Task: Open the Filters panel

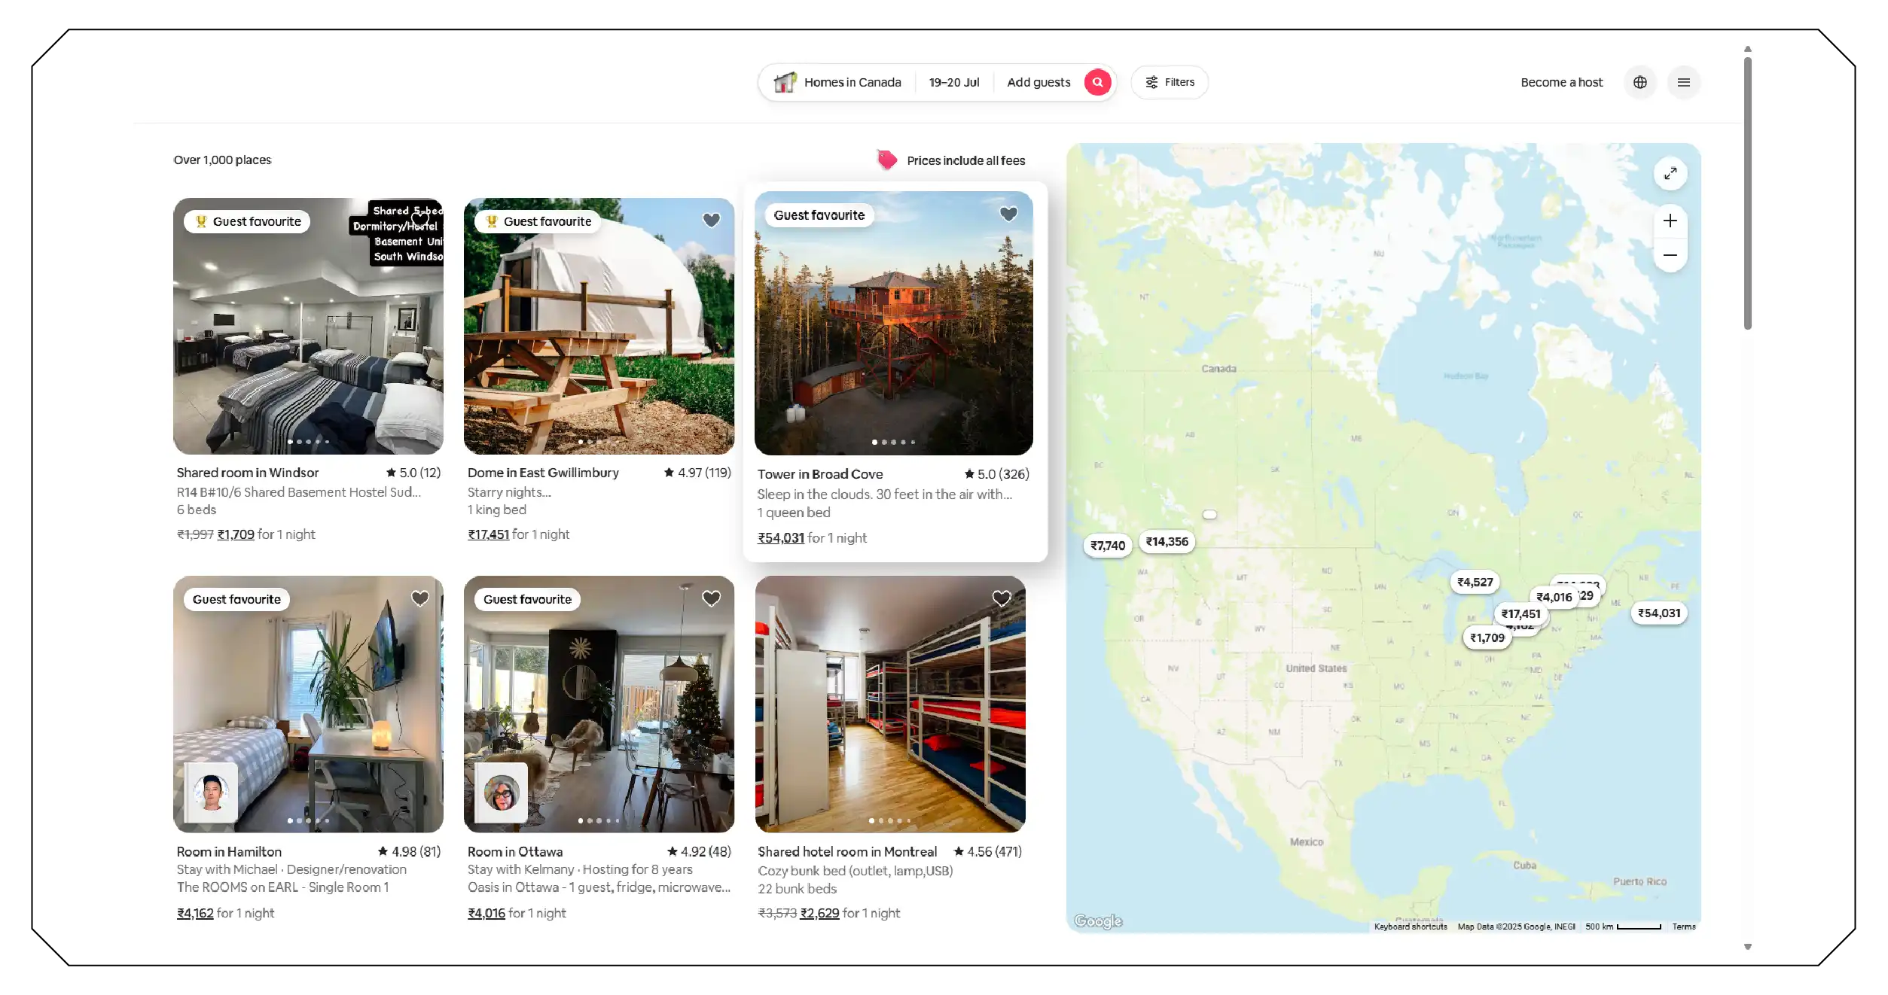Action: click(x=1170, y=82)
